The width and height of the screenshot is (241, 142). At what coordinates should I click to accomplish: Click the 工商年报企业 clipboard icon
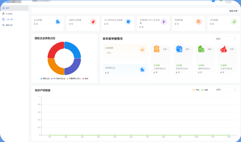157,49
